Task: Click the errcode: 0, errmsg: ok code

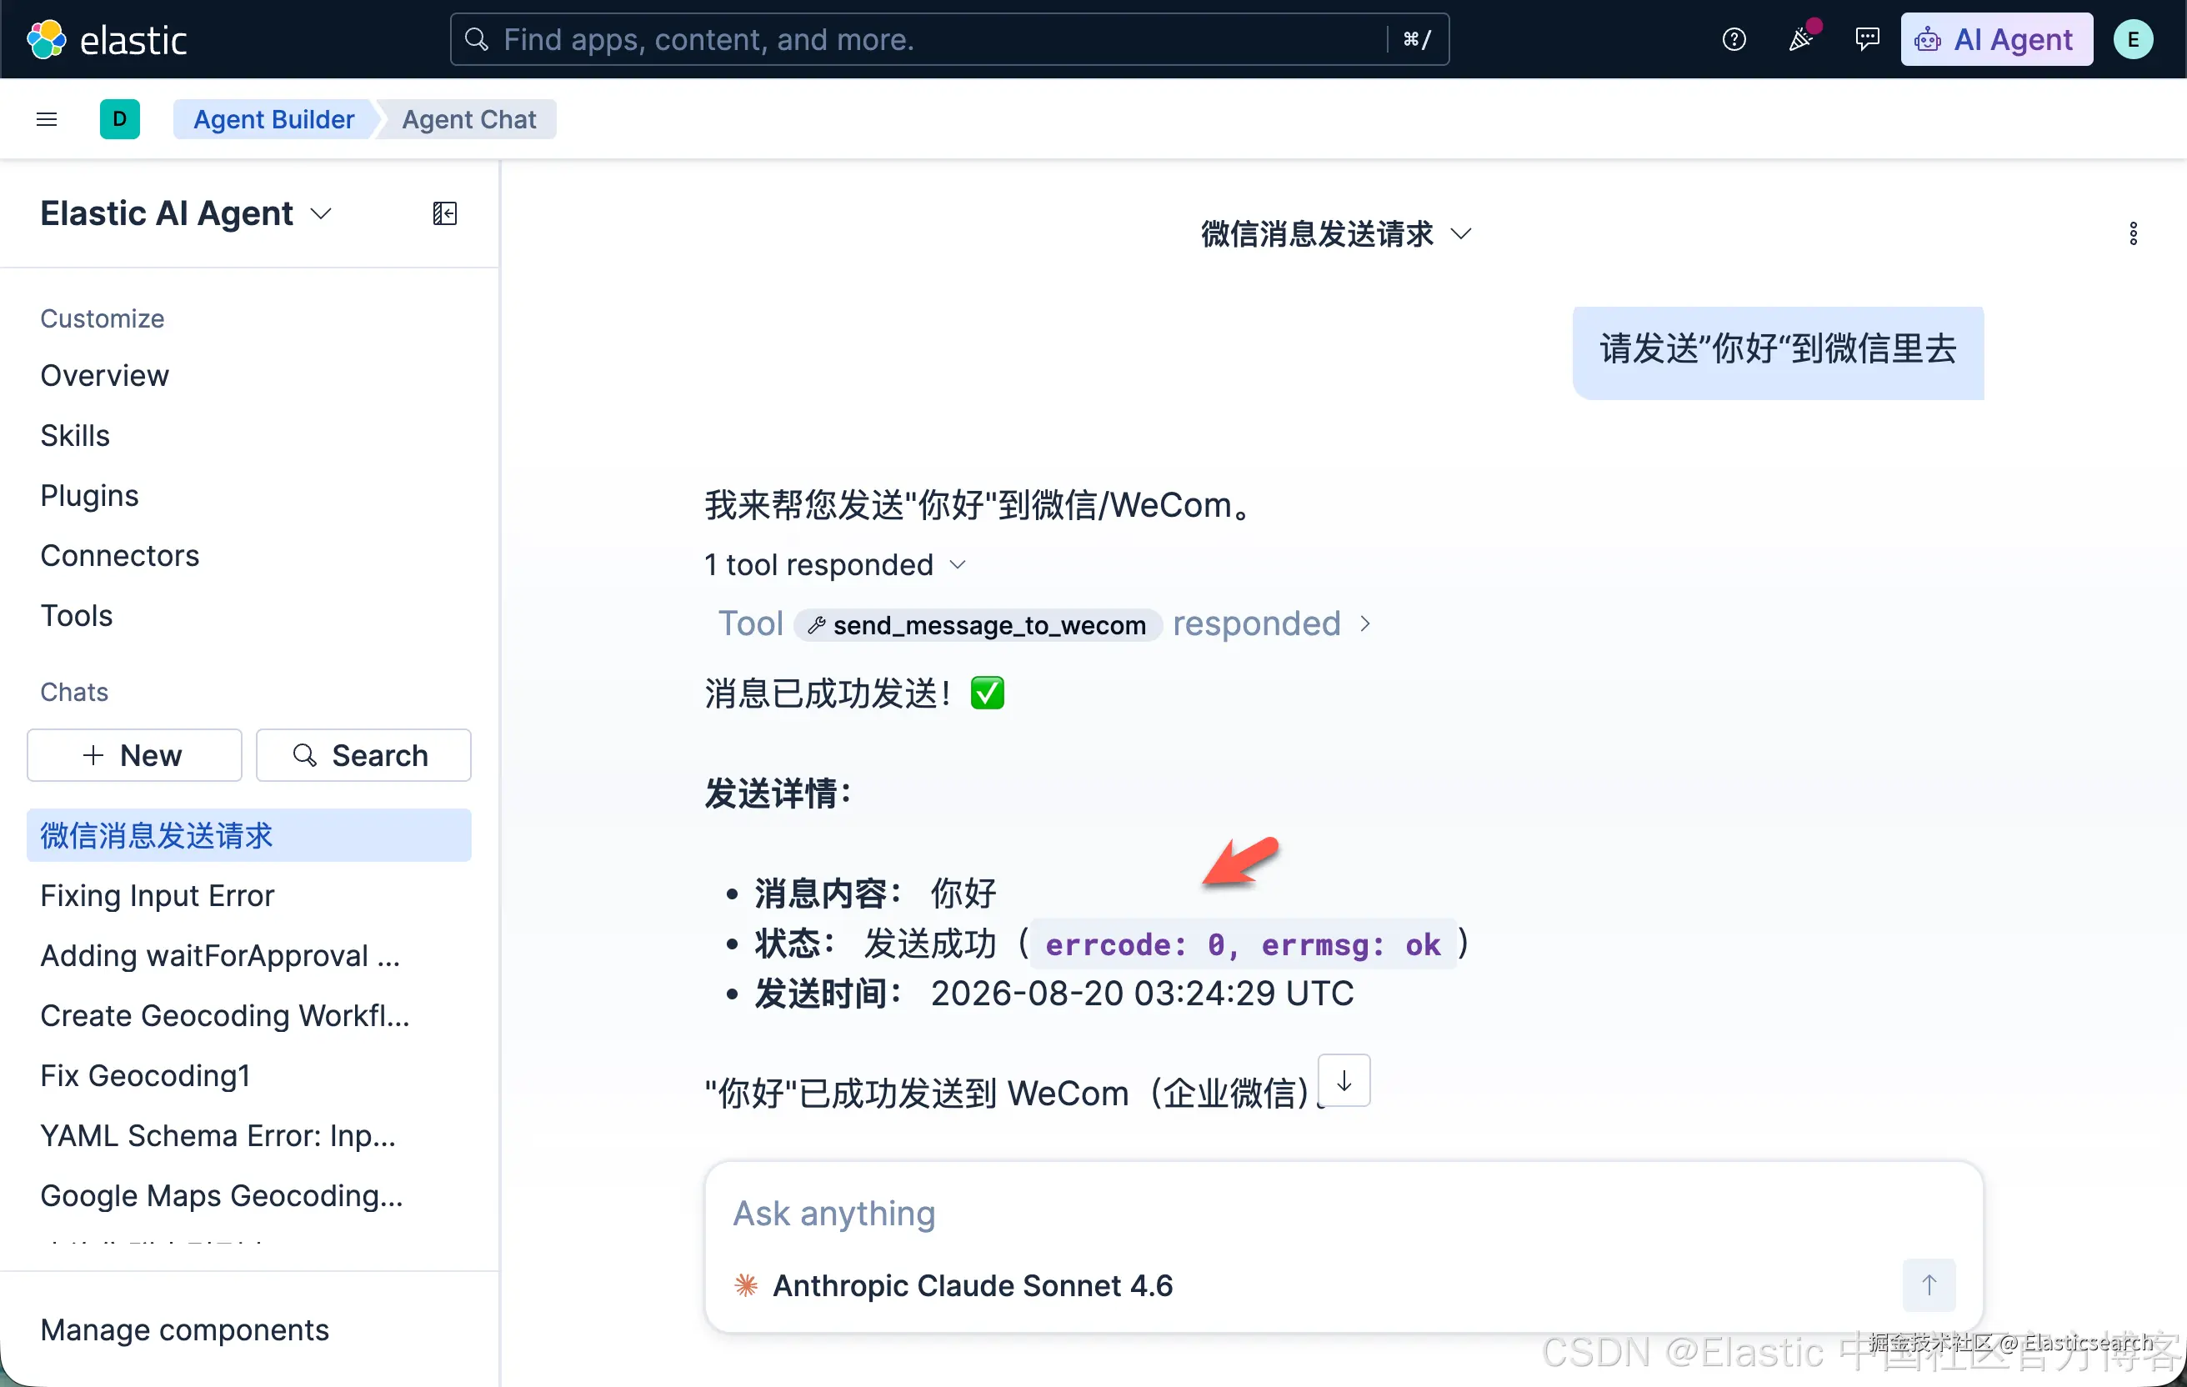Action: (1243, 944)
